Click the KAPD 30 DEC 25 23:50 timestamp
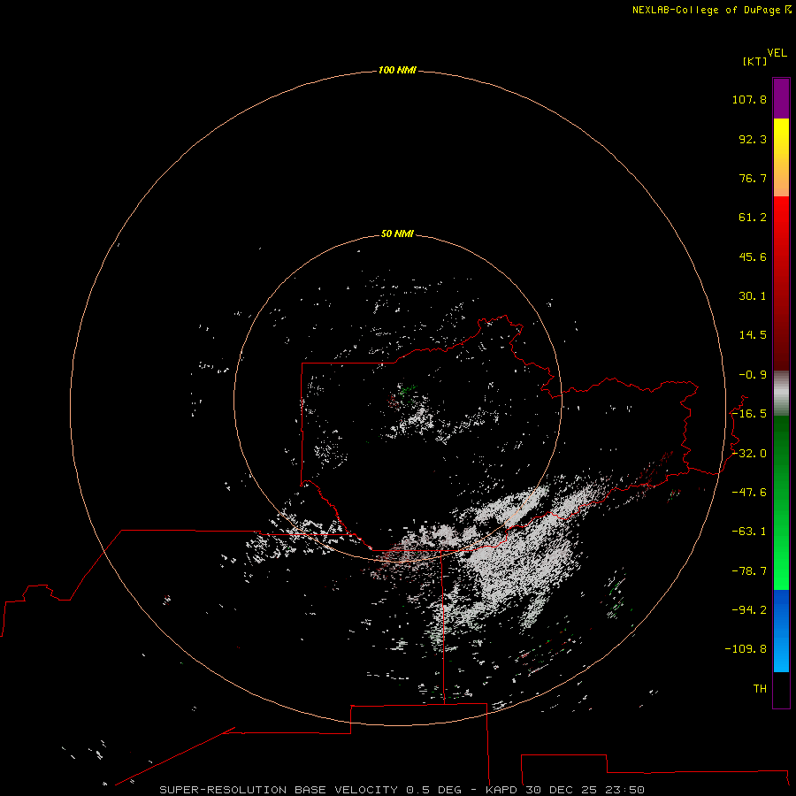 [565, 790]
